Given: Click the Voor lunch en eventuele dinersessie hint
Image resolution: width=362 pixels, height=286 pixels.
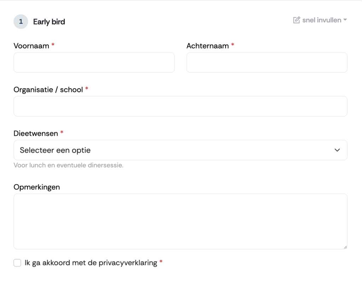Looking at the screenshot, I should pos(69,165).
